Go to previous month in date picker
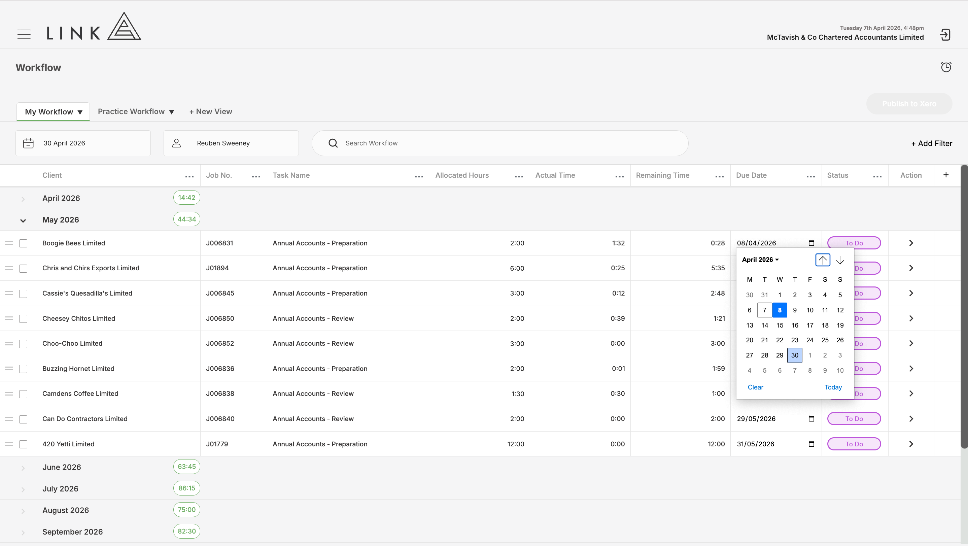The width and height of the screenshot is (968, 546). pyautogui.click(x=823, y=260)
